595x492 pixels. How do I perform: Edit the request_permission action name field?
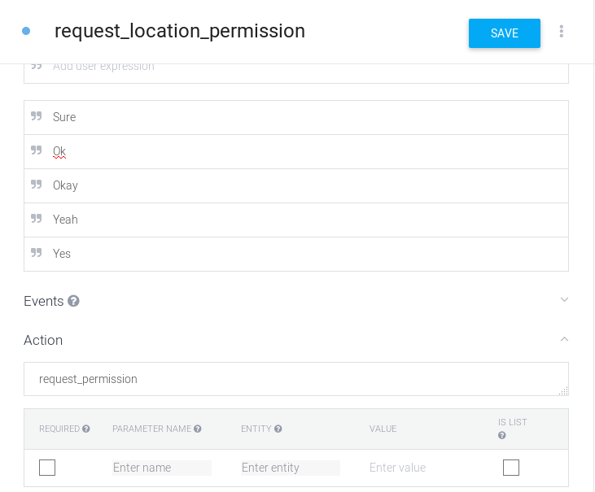point(293,379)
